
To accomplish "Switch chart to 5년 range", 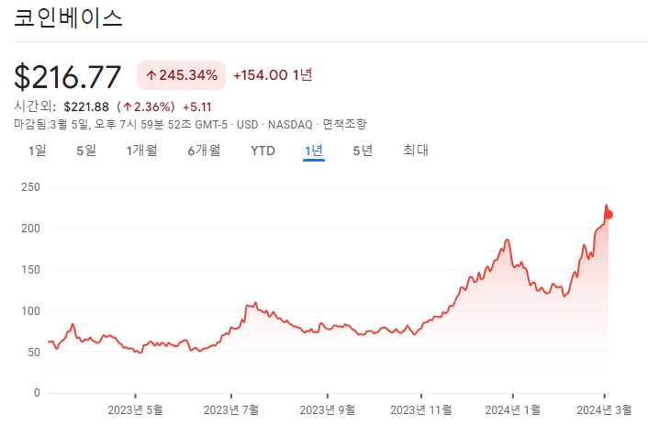I will (363, 151).
